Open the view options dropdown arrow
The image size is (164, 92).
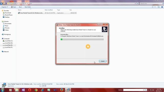click(155, 7)
